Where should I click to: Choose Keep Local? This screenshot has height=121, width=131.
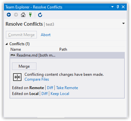(x=60, y=94)
